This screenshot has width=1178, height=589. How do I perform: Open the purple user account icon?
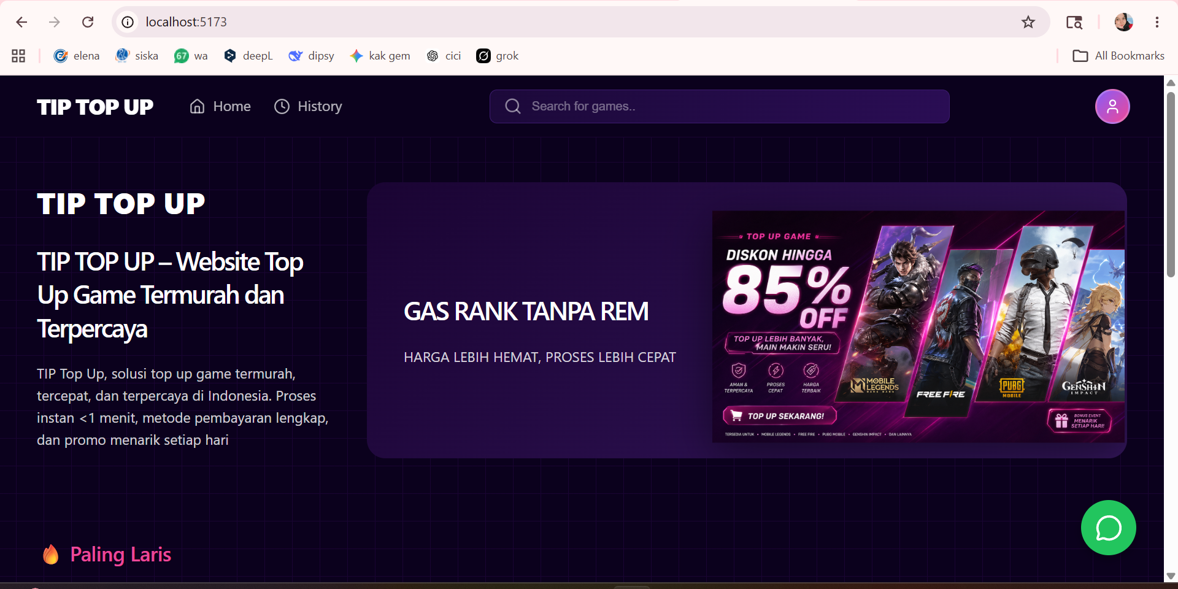pyautogui.click(x=1112, y=107)
